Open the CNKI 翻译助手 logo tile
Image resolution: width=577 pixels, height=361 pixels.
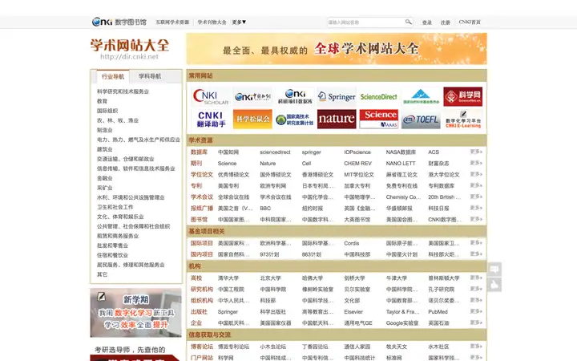coord(211,119)
